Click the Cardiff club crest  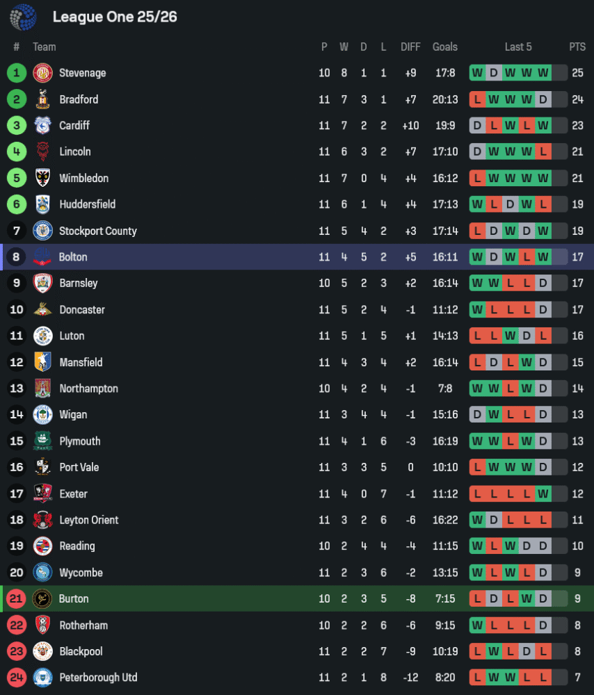tap(43, 126)
